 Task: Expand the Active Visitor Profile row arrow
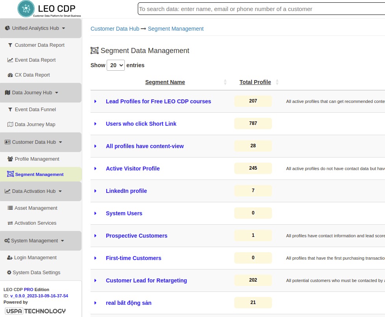(x=96, y=169)
